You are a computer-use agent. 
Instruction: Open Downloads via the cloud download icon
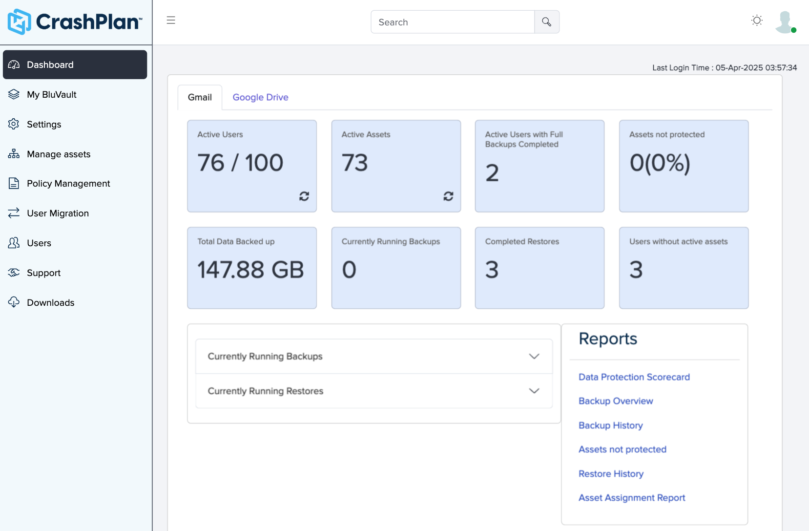13,302
